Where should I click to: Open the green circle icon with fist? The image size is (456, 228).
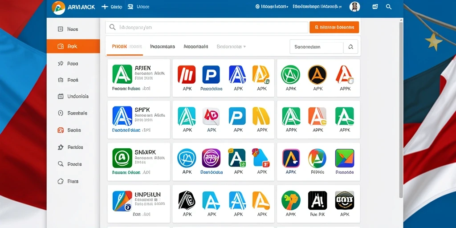coord(291,200)
